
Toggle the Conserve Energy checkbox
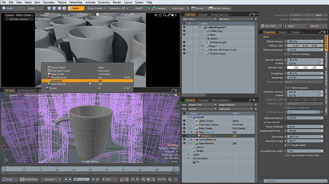(288, 54)
